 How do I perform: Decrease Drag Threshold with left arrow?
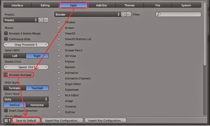pos(6,45)
